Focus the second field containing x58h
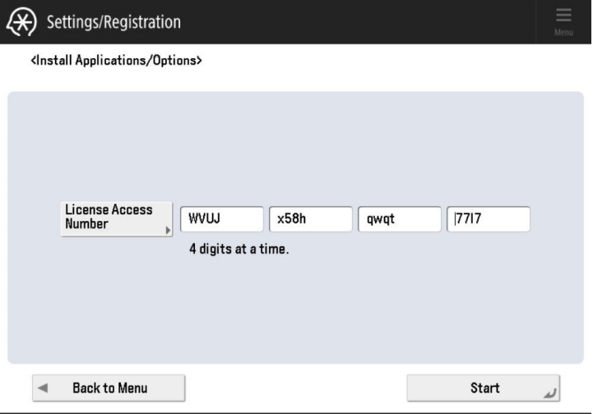This screenshot has height=414, width=593. [310, 219]
